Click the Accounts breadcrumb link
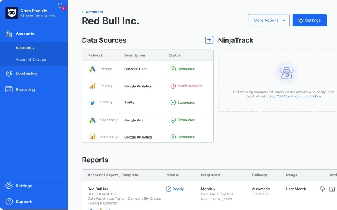The height and width of the screenshot is (210, 337). point(94,12)
